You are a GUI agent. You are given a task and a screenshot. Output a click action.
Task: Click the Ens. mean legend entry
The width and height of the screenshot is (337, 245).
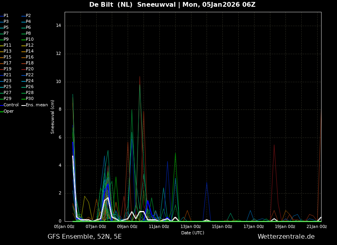pyautogui.click(x=35, y=105)
